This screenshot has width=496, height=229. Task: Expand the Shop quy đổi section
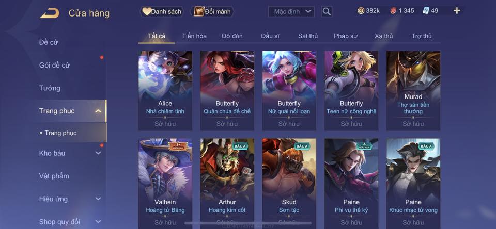[98, 222]
